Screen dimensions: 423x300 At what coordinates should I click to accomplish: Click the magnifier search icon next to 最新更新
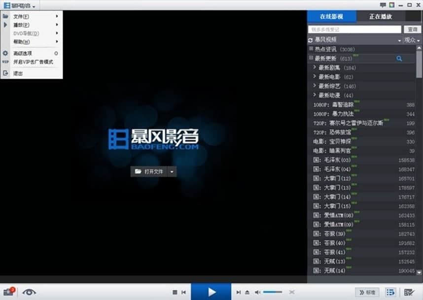pyautogui.click(x=399, y=58)
